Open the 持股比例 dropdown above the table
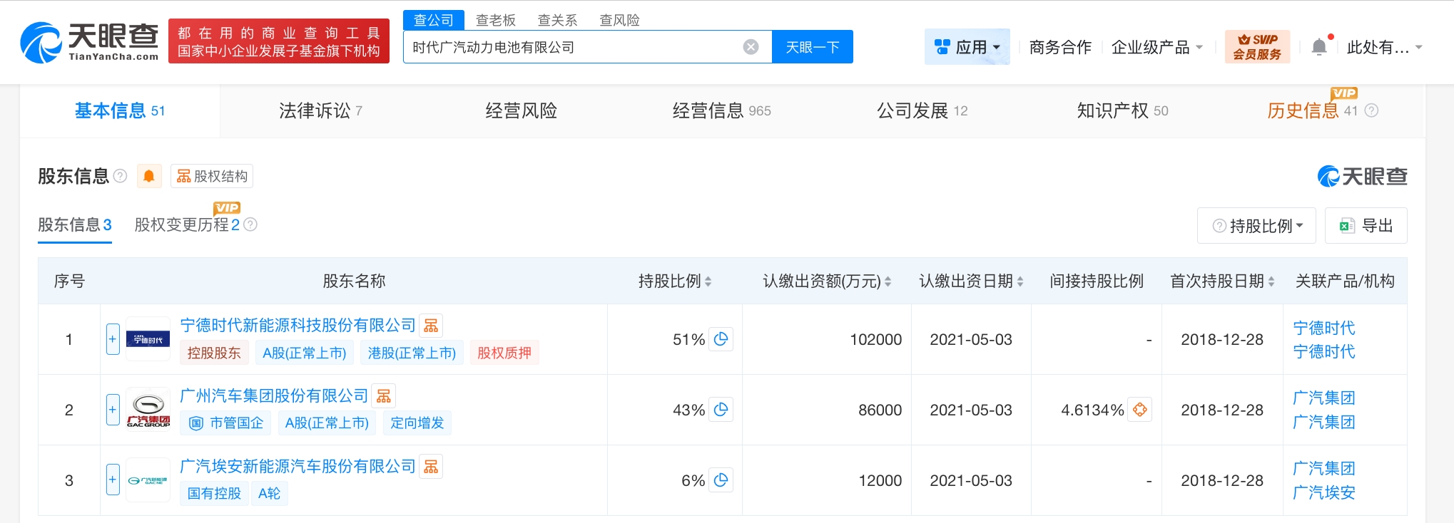The height and width of the screenshot is (523, 1454). point(1258,226)
